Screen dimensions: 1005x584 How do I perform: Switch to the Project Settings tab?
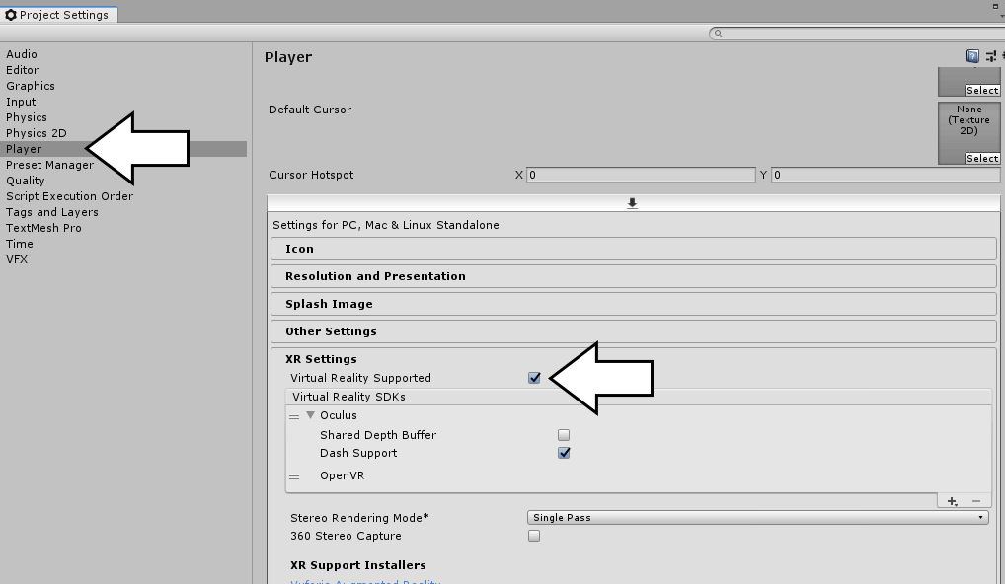point(58,14)
